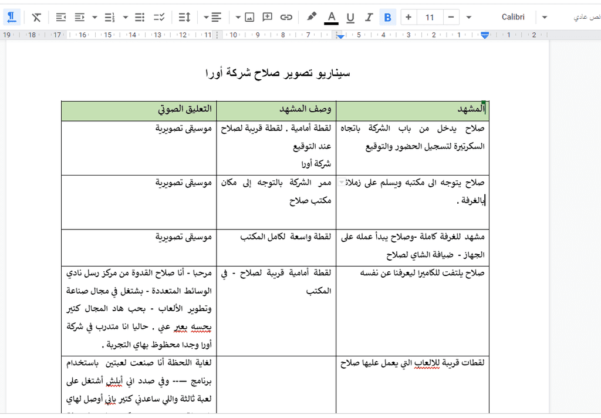The image size is (601, 418).
Task: Apply a bulleted list
Action: [140, 17]
